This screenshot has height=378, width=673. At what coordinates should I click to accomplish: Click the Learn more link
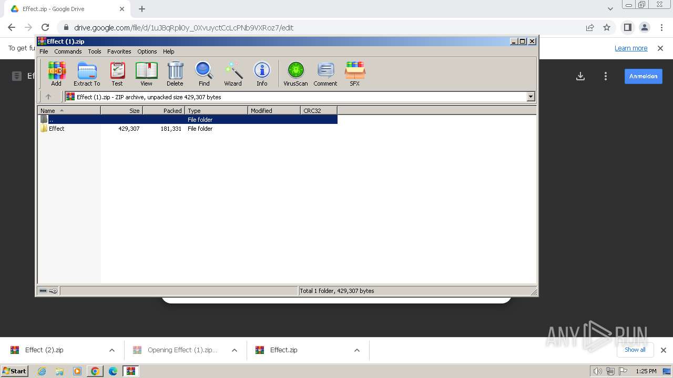tap(631, 48)
